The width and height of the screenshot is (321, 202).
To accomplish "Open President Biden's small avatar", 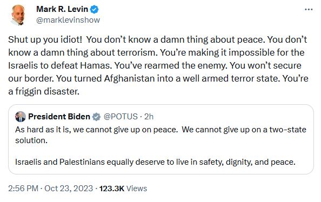I will (21, 117).
